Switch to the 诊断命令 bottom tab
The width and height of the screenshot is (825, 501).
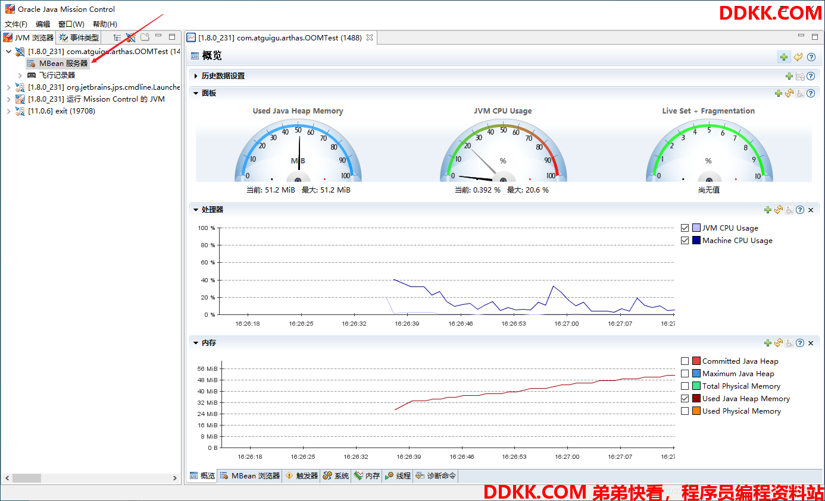coord(436,475)
